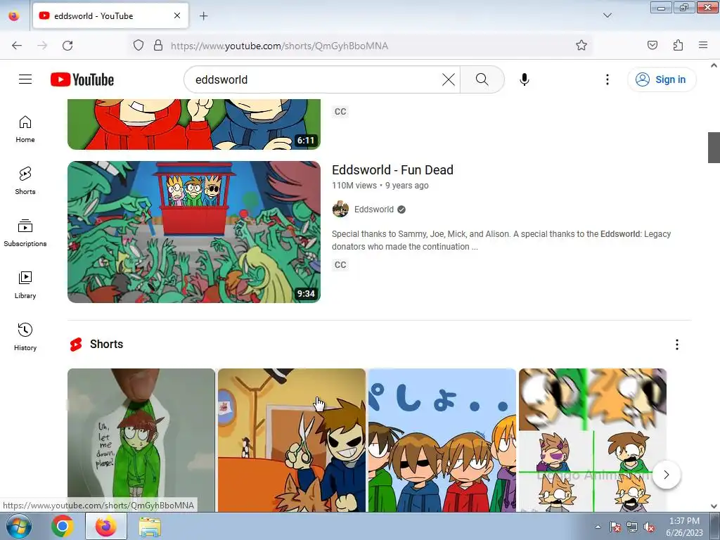Open File Explorer from the taskbar
The image size is (720, 540).
(x=150, y=526)
